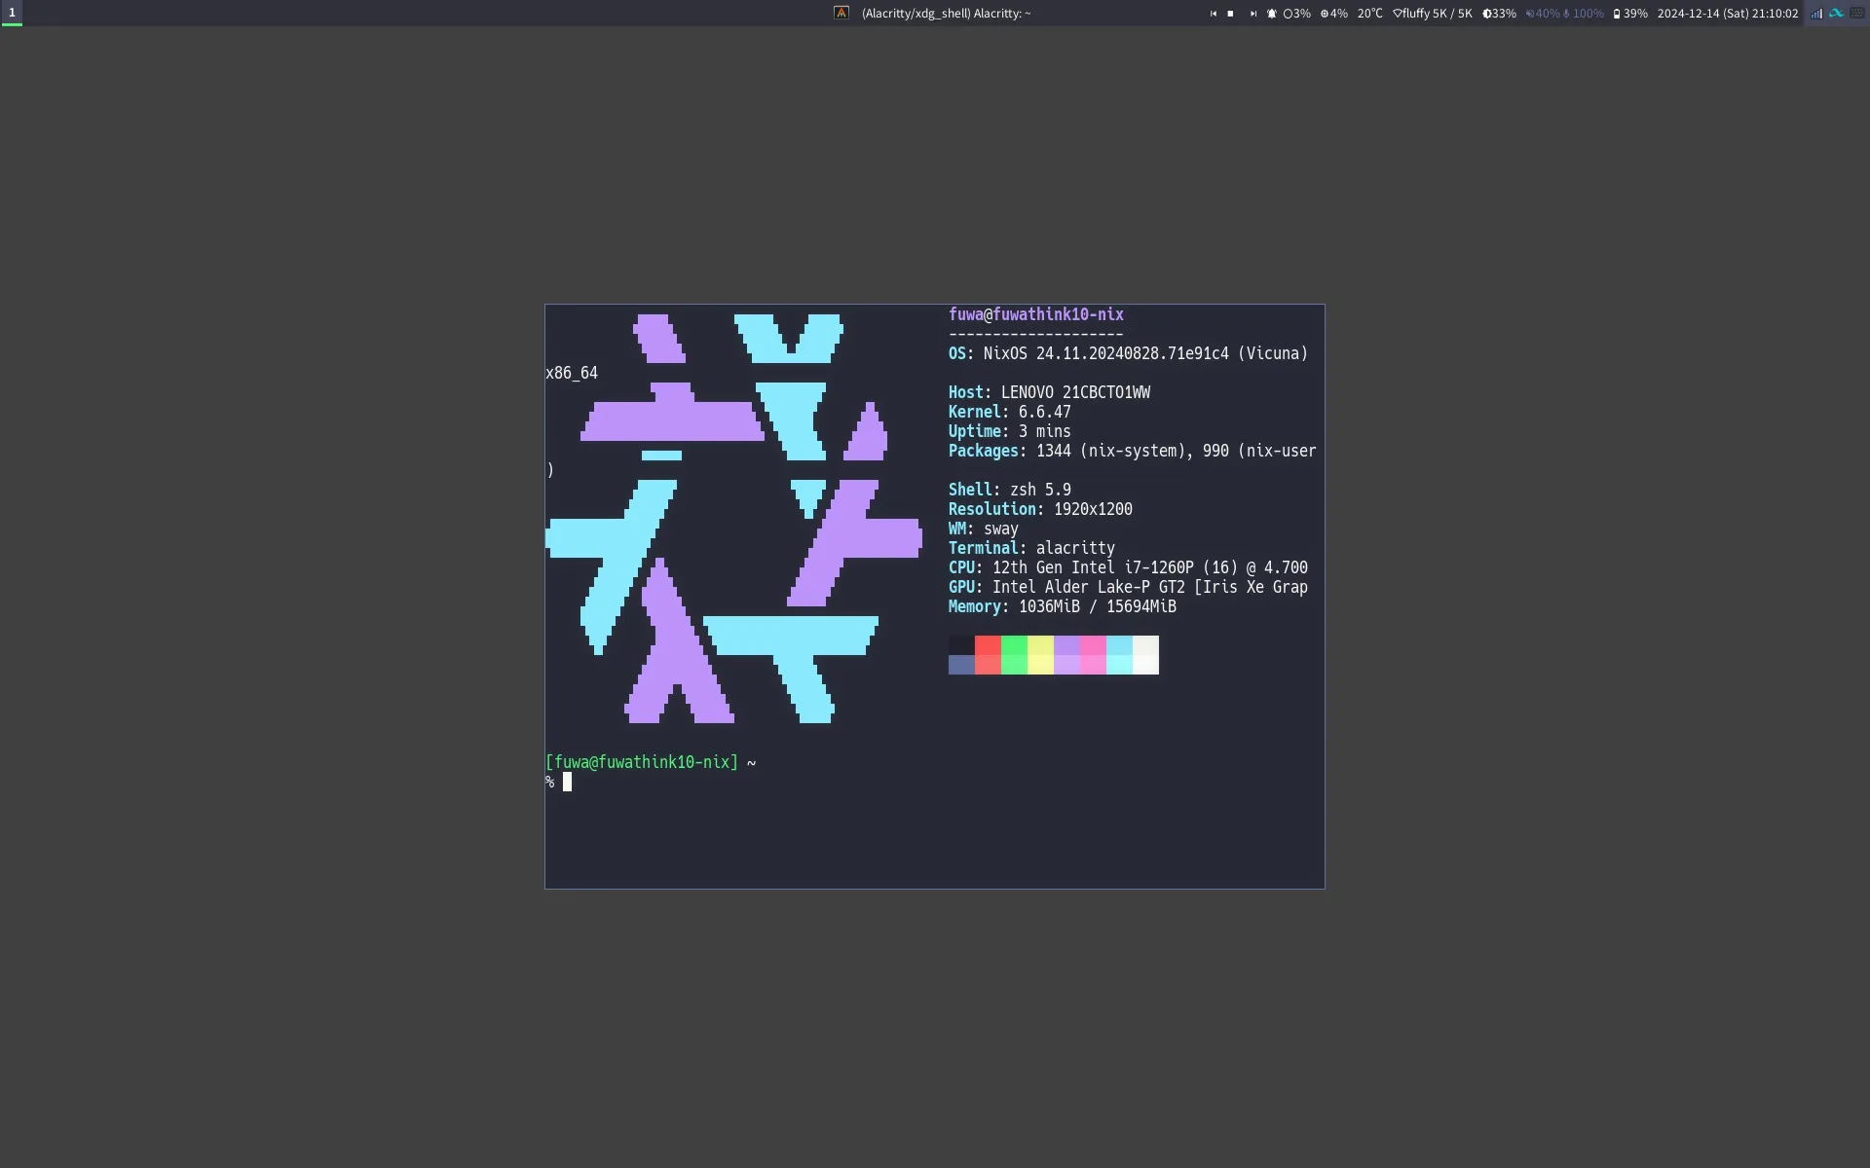Open notifications via the bell icon
The height and width of the screenshot is (1168, 1870).
[1271, 14]
